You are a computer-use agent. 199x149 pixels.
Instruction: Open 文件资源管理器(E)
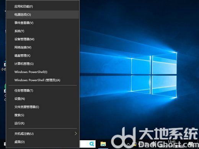tap(43, 107)
